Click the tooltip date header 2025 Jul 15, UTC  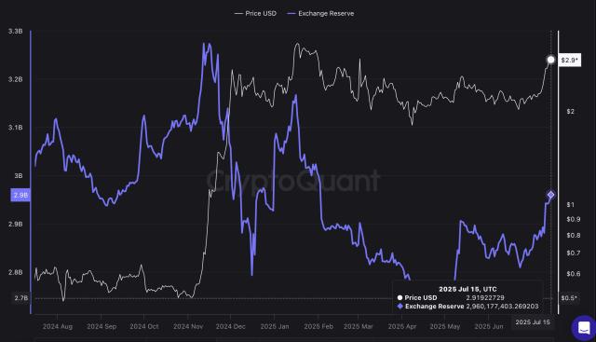[x=467, y=289]
